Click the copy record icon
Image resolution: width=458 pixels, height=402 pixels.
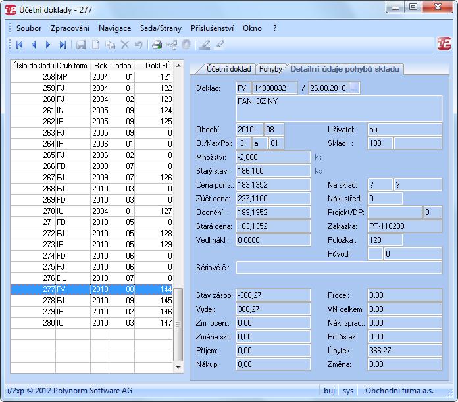click(x=110, y=45)
